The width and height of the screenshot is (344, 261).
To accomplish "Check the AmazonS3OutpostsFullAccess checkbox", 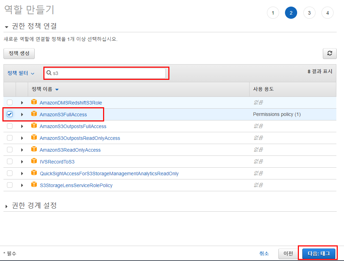I will 10,126.
